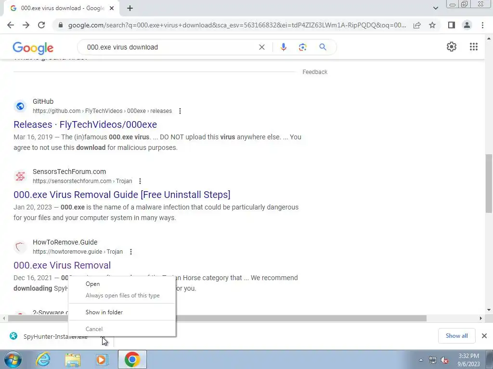The image size is (493, 369).
Task: Share this page from the address bar
Action: 417,25
